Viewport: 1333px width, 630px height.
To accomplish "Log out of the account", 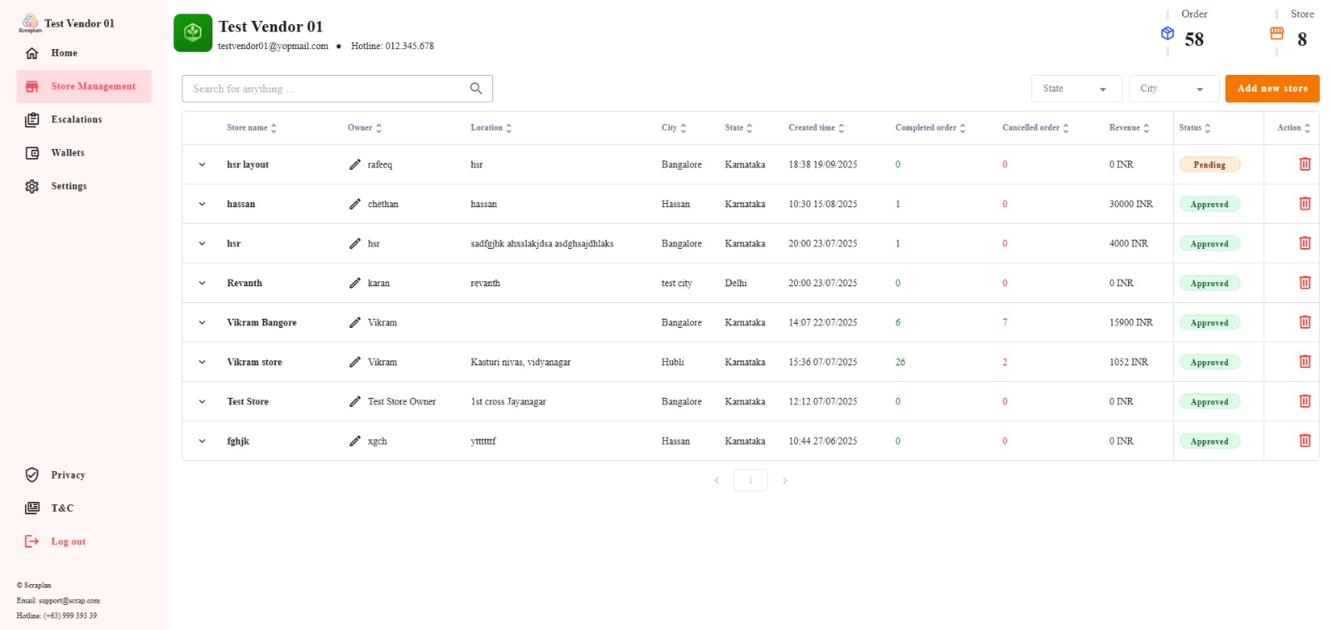I will click(x=67, y=542).
